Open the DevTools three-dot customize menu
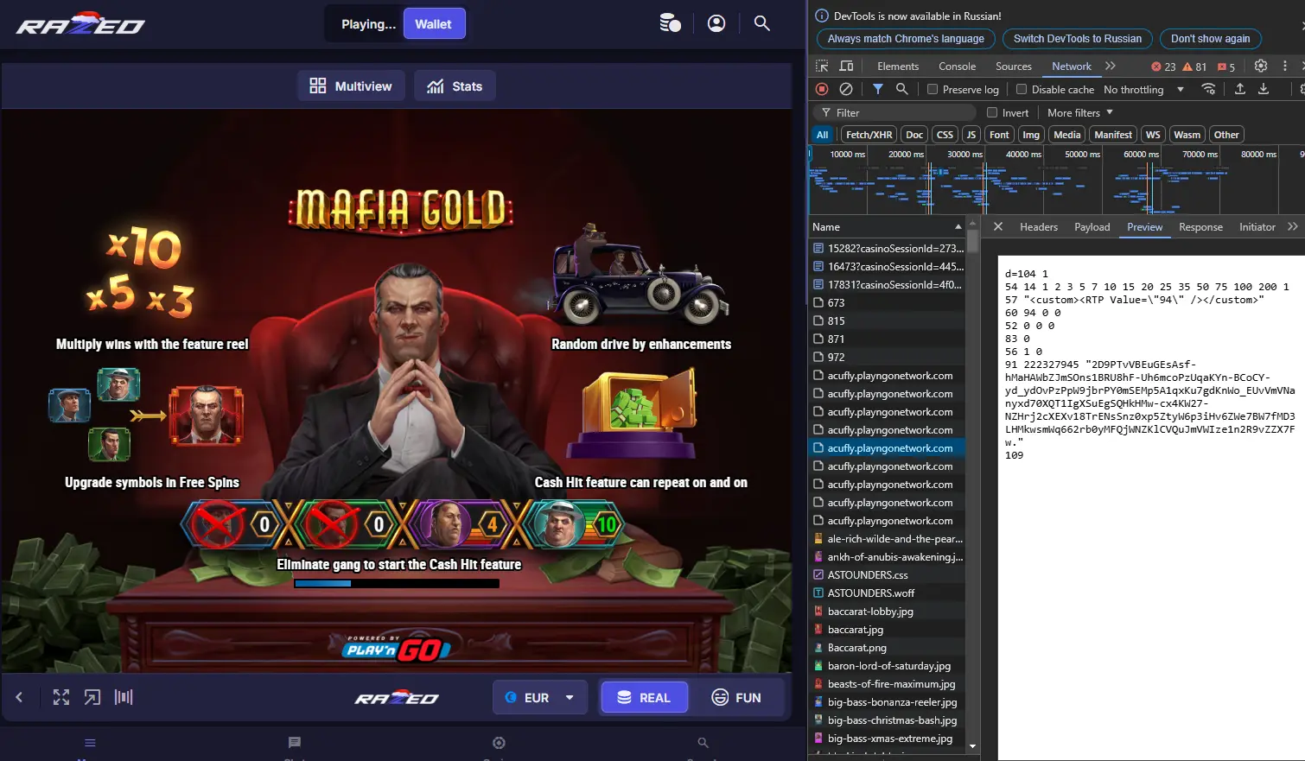Screen dimensions: 1305x761 point(1285,66)
